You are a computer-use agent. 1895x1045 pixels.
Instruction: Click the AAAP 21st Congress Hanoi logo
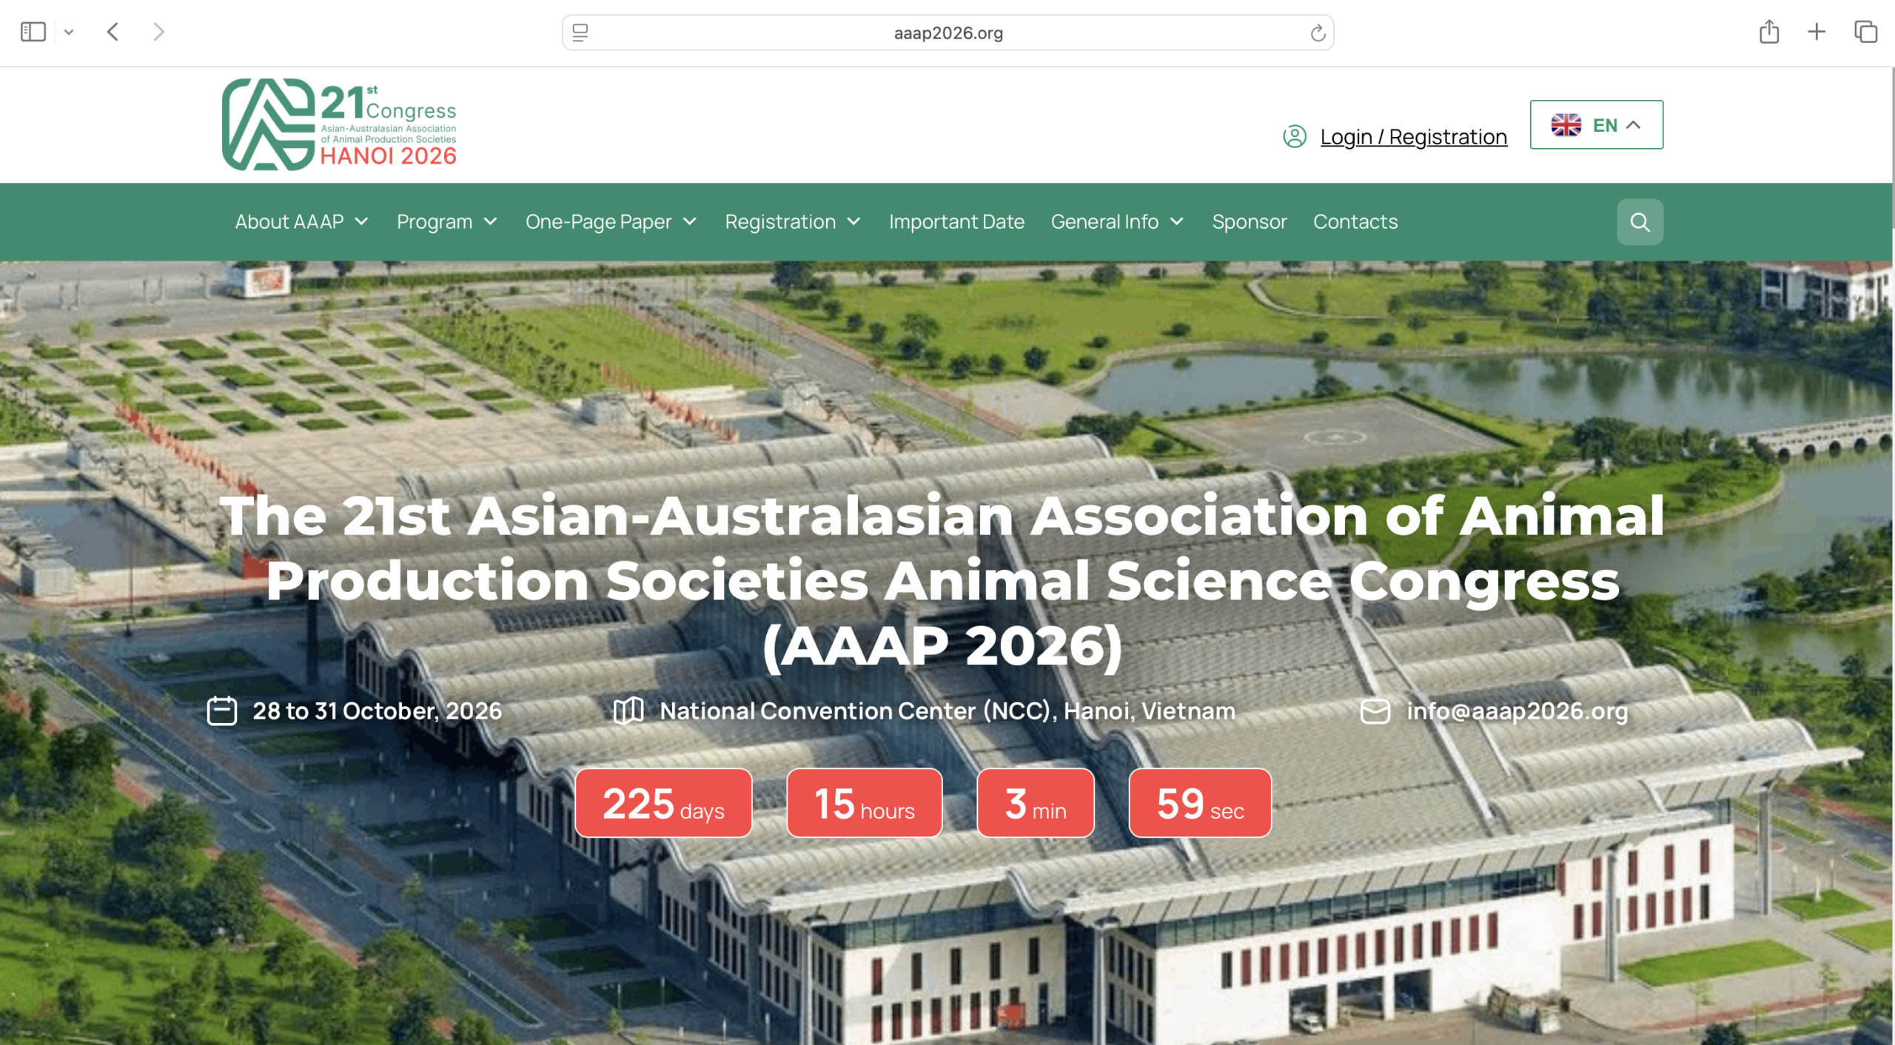[x=339, y=124]
